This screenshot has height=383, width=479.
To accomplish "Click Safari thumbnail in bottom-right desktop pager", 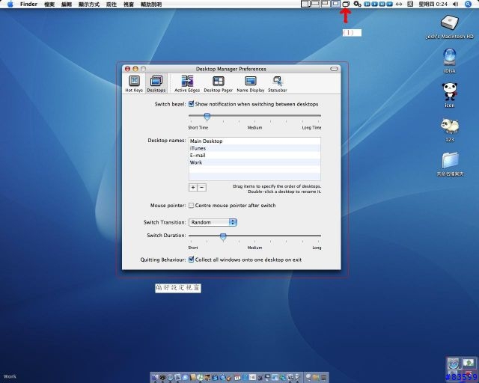I will tap(454, 364).
